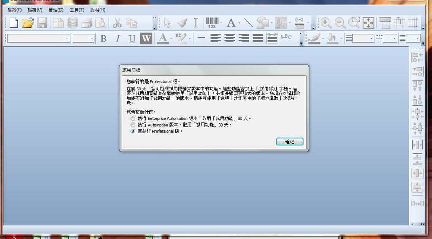Zoom in with the plus magnifier
Viewport: 432px width, 239px height.
(326, 23)
